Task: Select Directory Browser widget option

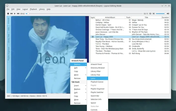Action: (x=98, y=68)
